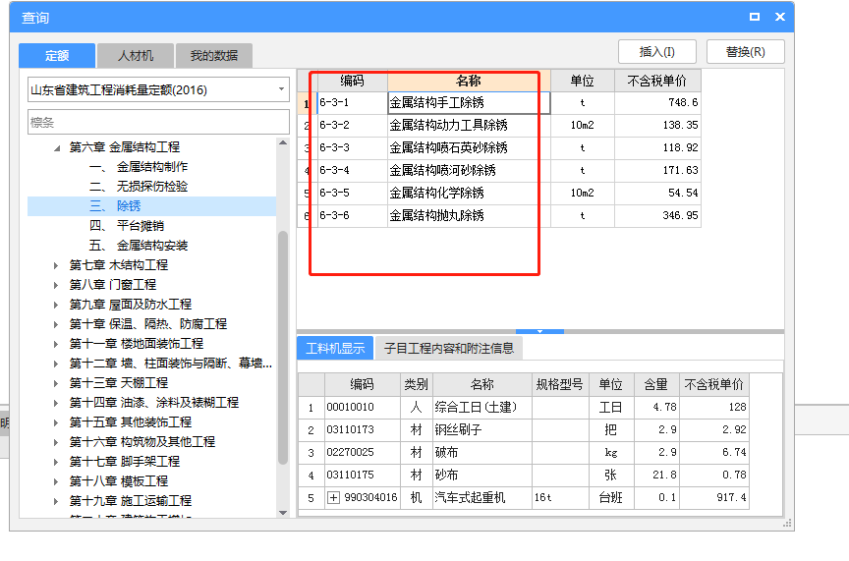The width and height of the screenshot is (849, 561).
Task: Switch to the 定额 tab
Action: click(x=57, y=56)
